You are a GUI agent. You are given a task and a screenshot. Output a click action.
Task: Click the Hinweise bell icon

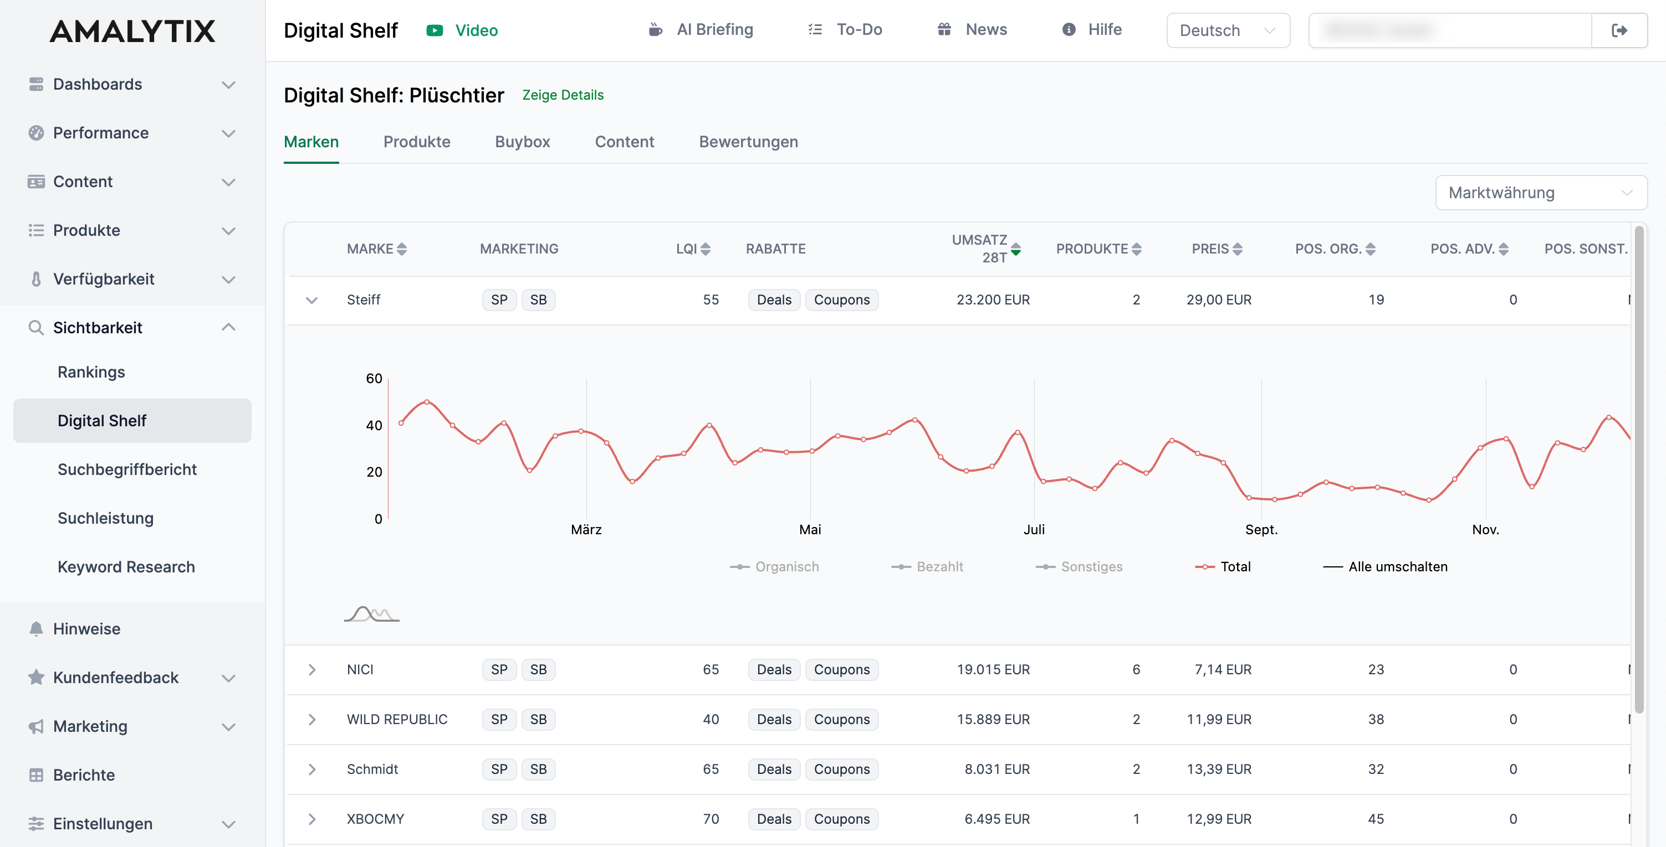(x=36, y=629)
